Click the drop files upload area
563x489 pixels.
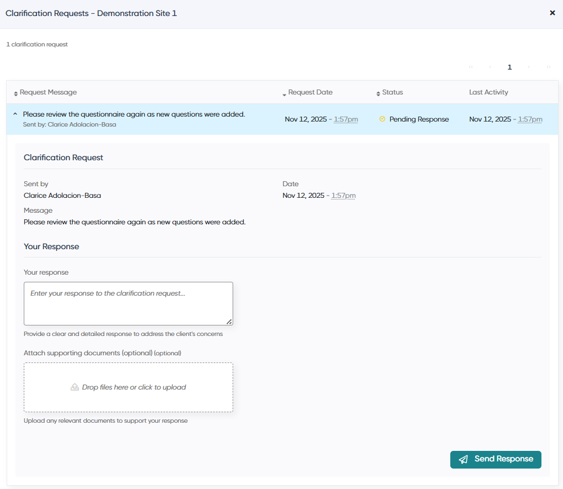tap(128, 387)
